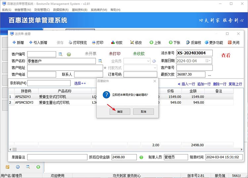Open 打印预览 print preview
This screenshot has width=248, height=178.
click(78, 43)
